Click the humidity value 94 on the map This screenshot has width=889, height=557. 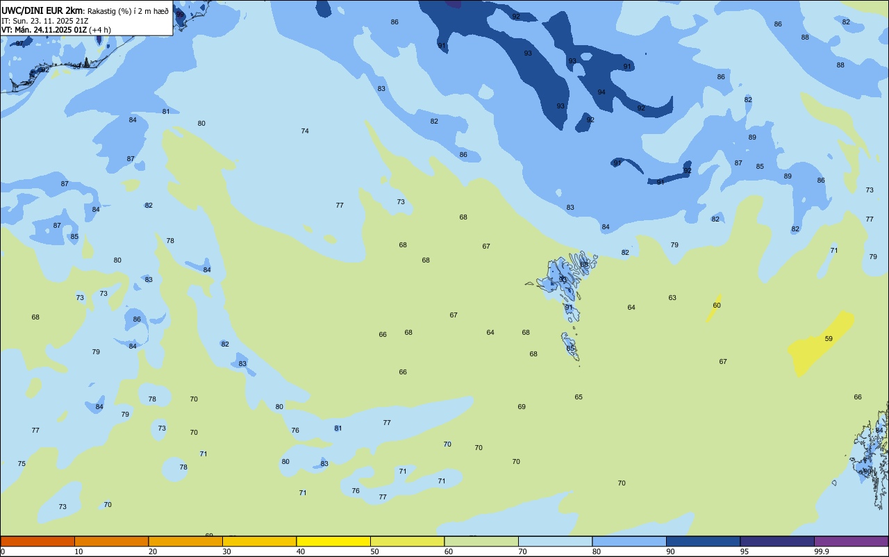(601, 92)
